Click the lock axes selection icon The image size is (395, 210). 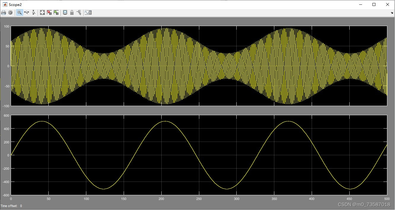(x=72, y=12)
